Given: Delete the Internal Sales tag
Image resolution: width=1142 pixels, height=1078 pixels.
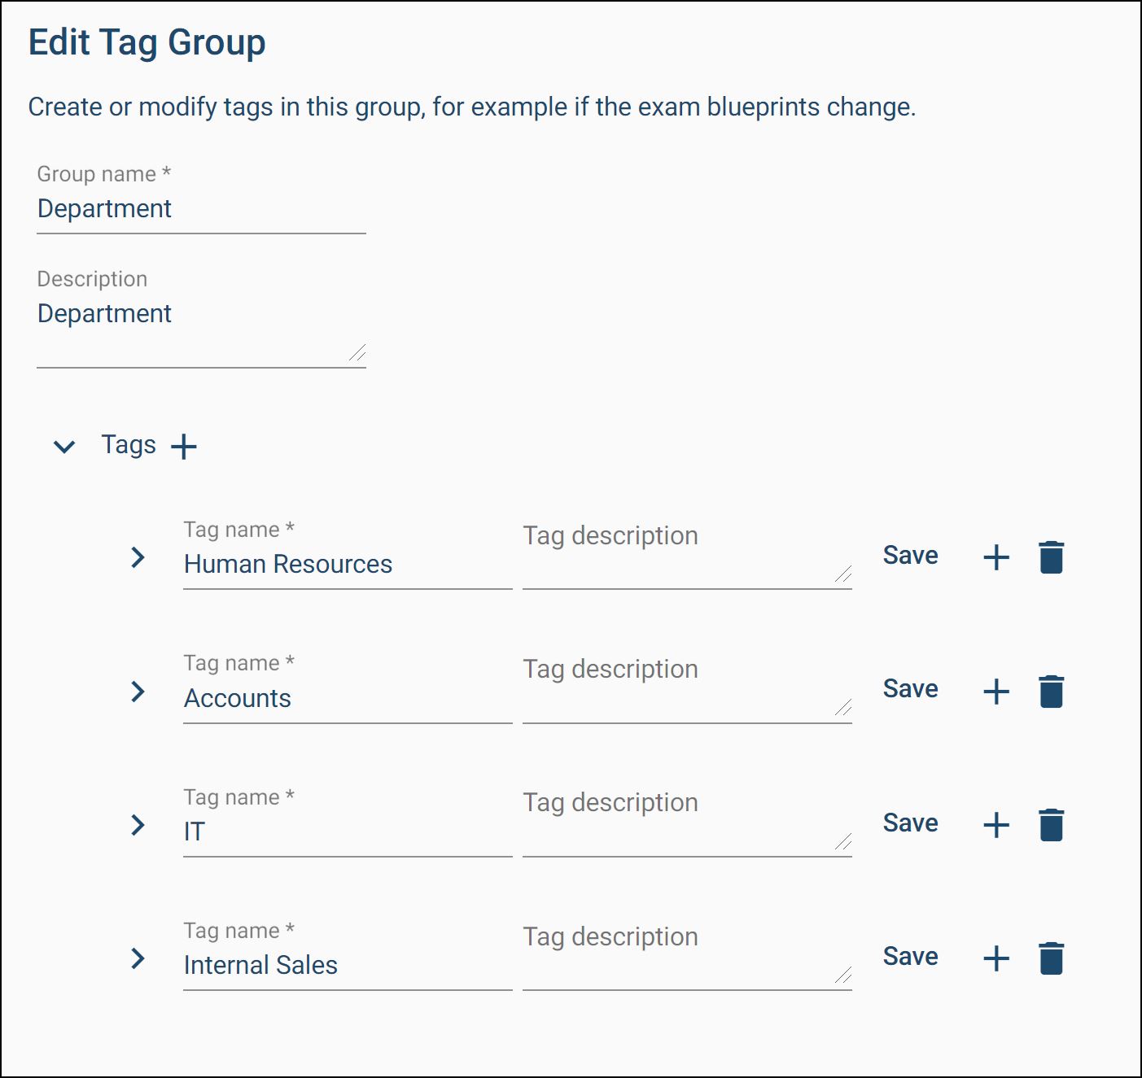Looking at the screenshot, I should (x=1051, y=958).
